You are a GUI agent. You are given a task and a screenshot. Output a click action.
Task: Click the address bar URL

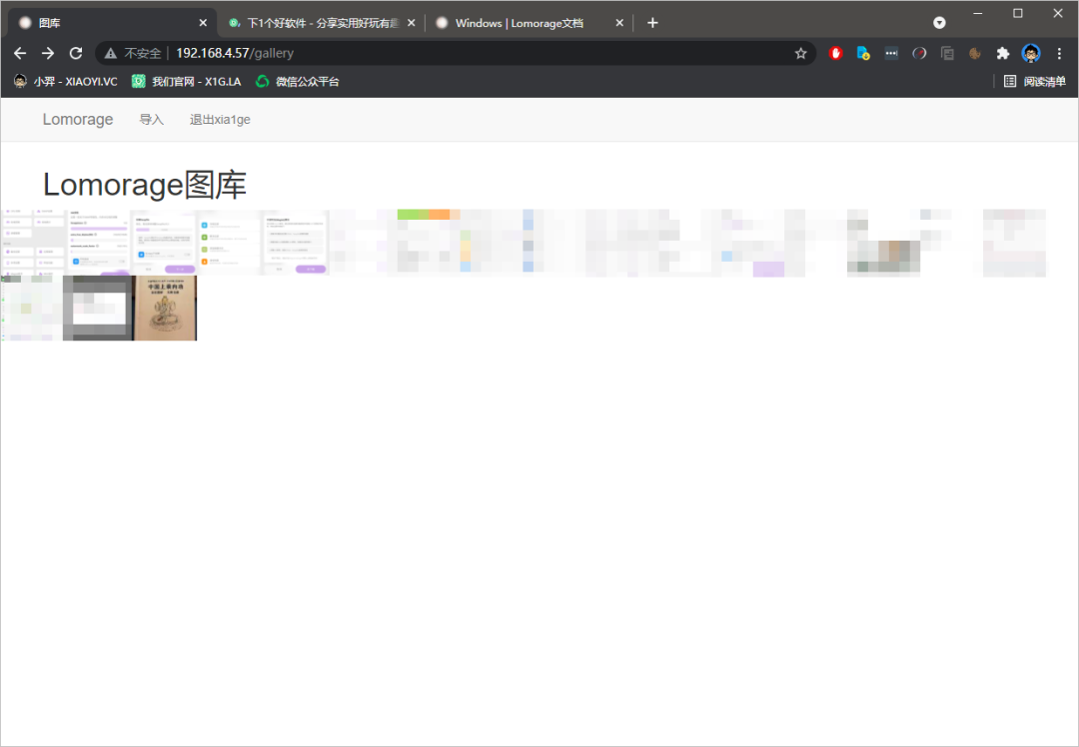(x=235, y=53)
